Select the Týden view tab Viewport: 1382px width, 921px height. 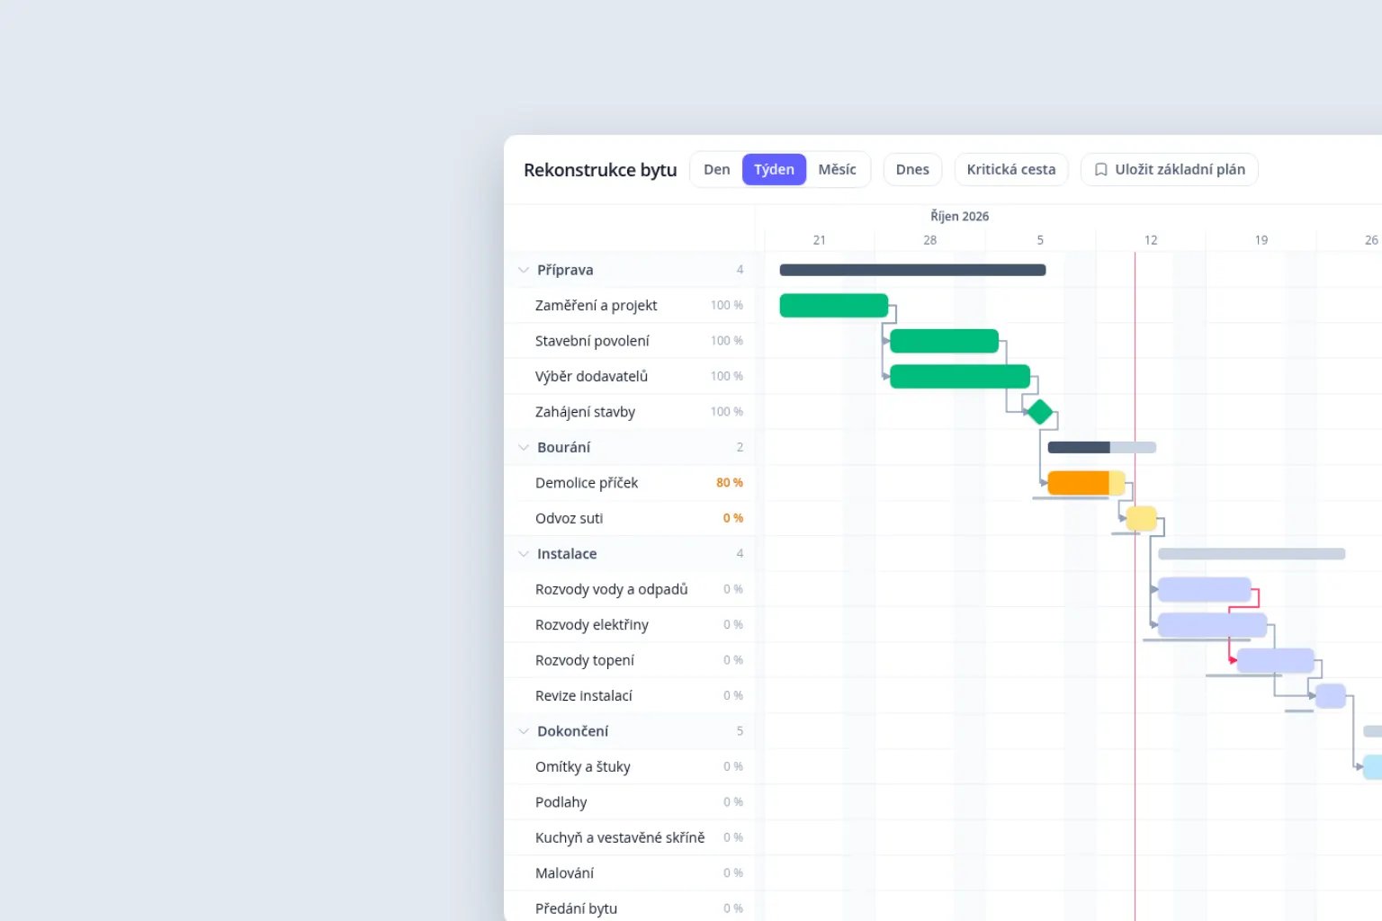tap(774, 169)
